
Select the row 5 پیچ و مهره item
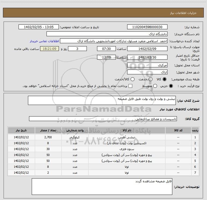click(x=127, y=161)
